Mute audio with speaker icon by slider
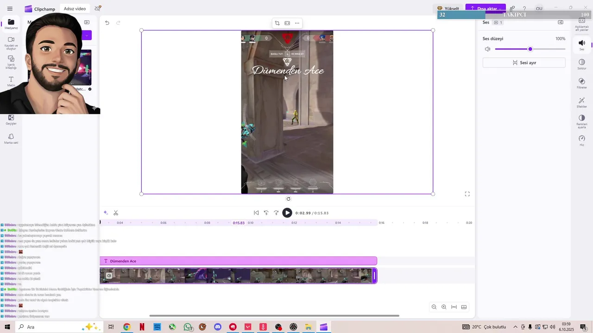The width and height of the screenshot is (593, 333). (x=487, y=49)
